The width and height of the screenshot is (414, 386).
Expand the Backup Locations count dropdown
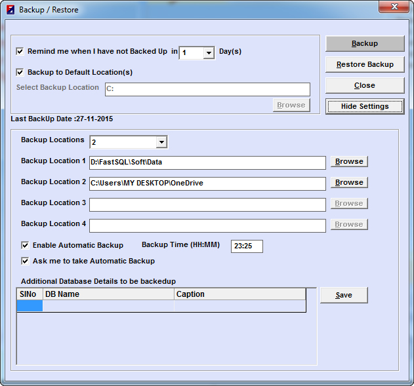(161, 142)
